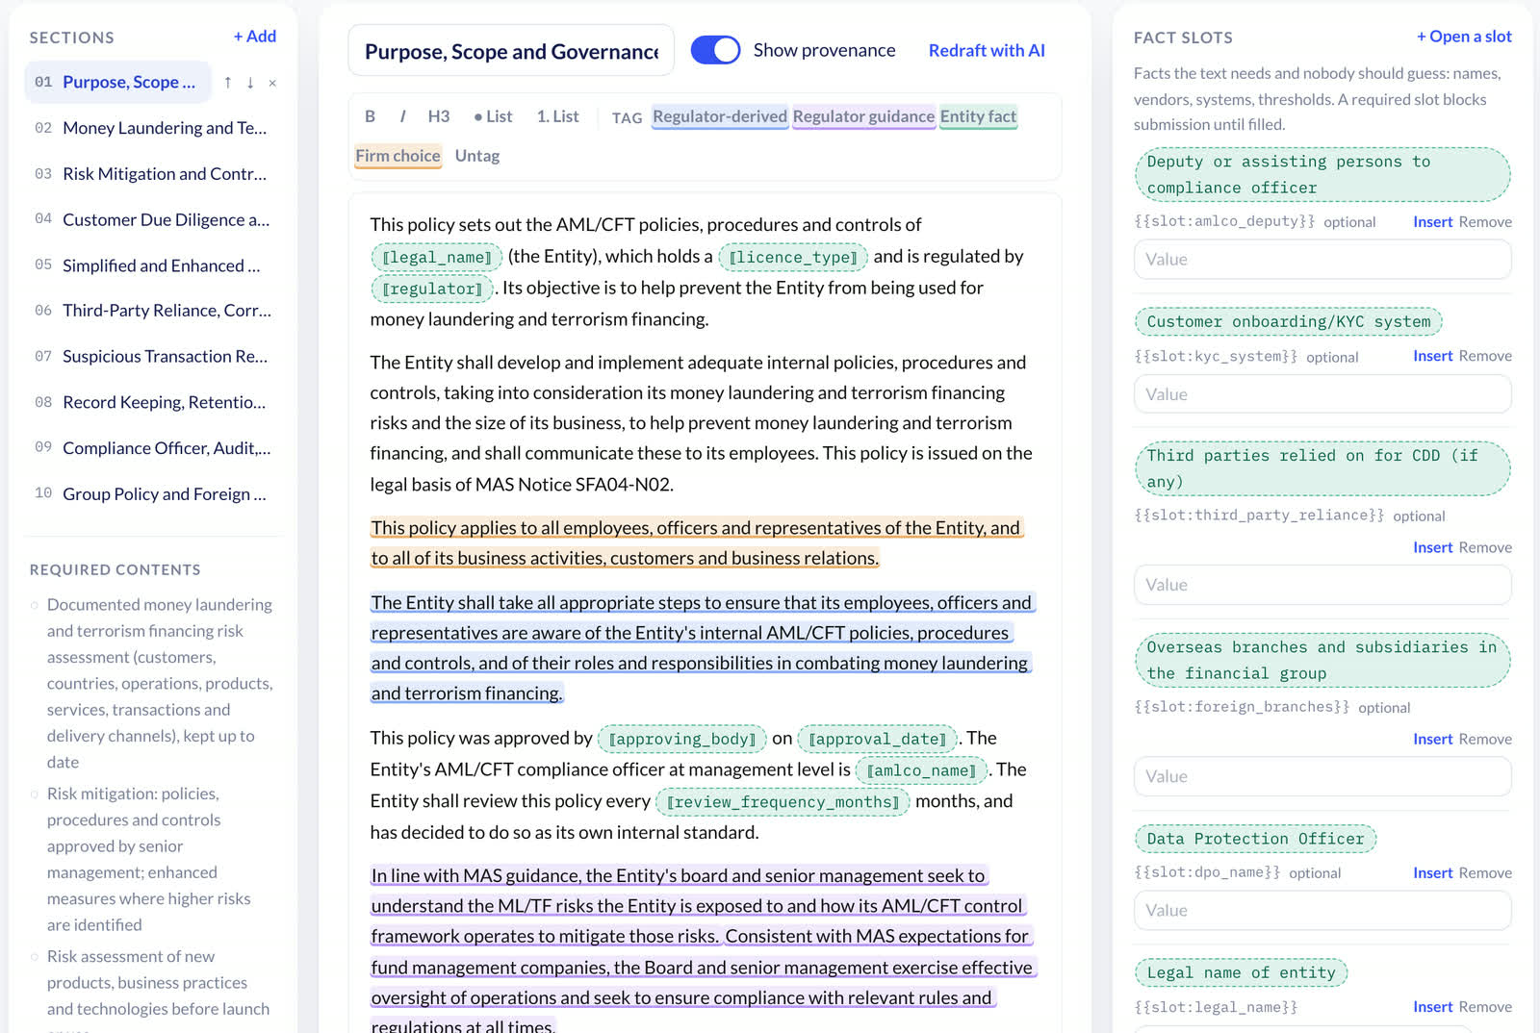Insert the amlco_deputy slot
Viewport: 1540px width, 1033px height.
[x=1432, y=222]
